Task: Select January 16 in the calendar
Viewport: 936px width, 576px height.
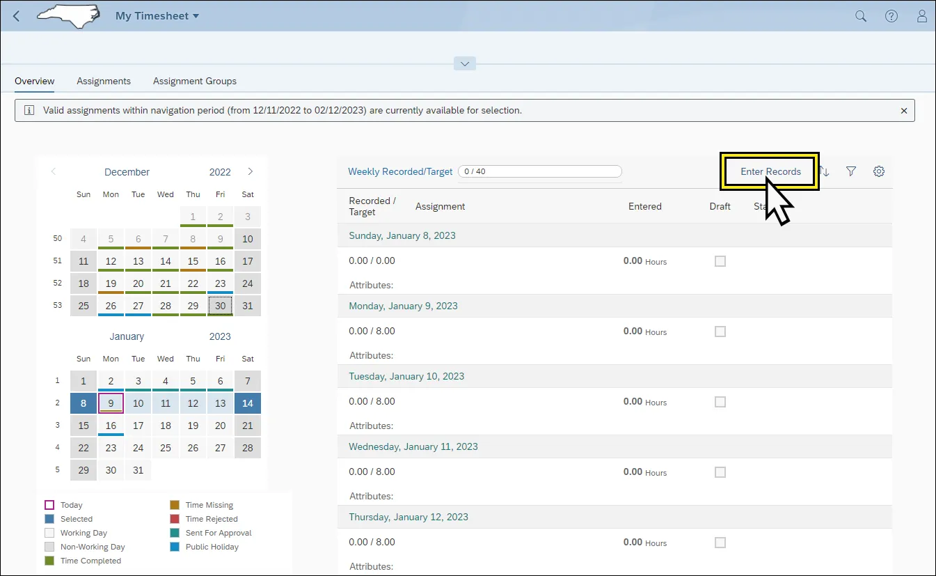Action: point(111,426)
